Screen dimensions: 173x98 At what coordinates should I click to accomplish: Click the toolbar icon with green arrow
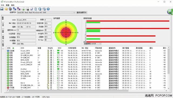pyautogui.click(x=23, y=9)
